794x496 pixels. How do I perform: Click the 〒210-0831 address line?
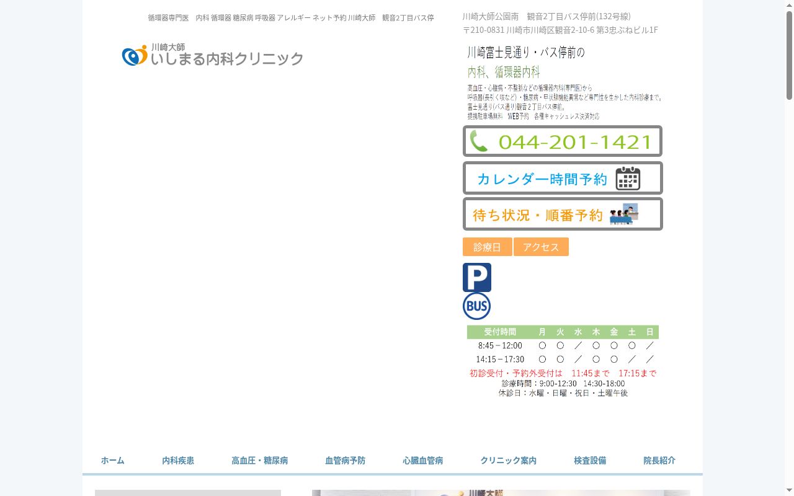[560, 30]
